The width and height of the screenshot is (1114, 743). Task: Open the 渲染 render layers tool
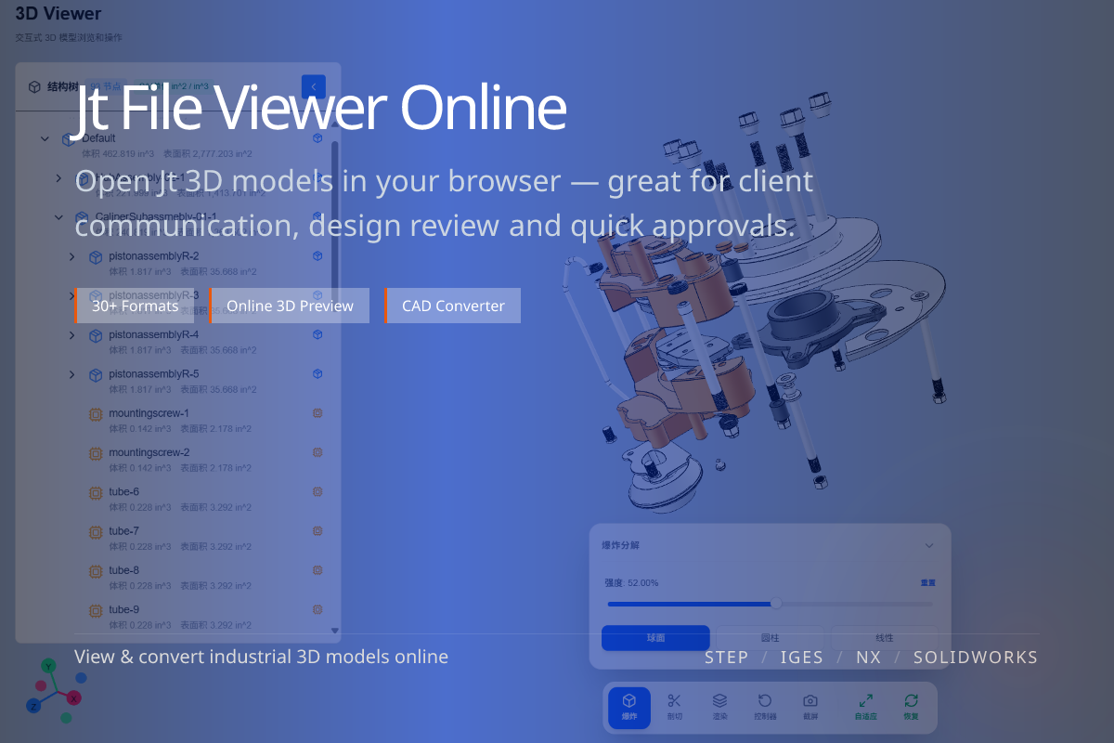(719, 707)
